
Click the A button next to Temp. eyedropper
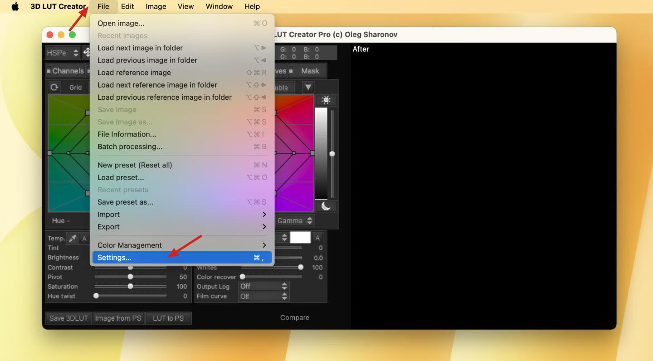click(x=84, y=238)
